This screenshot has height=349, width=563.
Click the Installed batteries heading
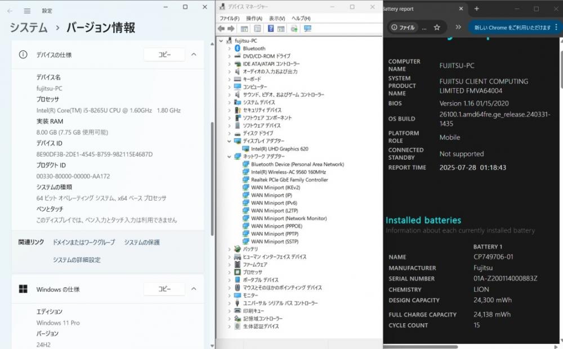[x=423, y=220]
